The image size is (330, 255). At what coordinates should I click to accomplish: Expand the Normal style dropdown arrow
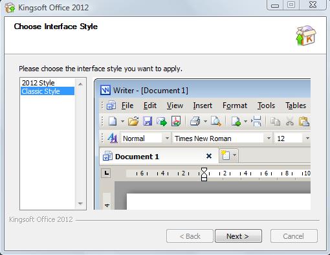tap(167, 138)
